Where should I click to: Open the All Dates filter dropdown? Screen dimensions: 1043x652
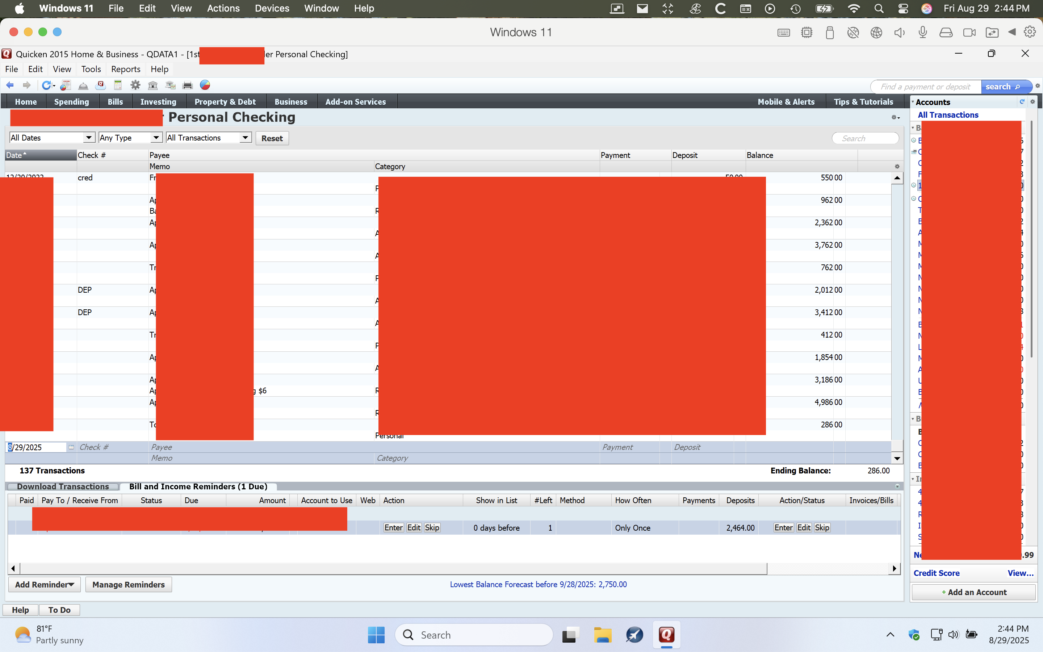pos(88,138)
